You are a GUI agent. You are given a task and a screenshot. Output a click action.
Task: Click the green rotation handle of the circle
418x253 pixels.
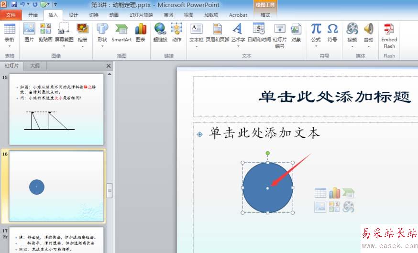point(268,153)
